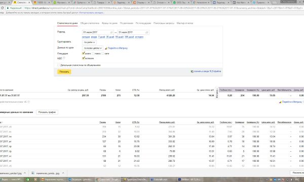Sort daily table by 'Глубина' column
Screen dimensions: 304x182
[x=225, y=122]
